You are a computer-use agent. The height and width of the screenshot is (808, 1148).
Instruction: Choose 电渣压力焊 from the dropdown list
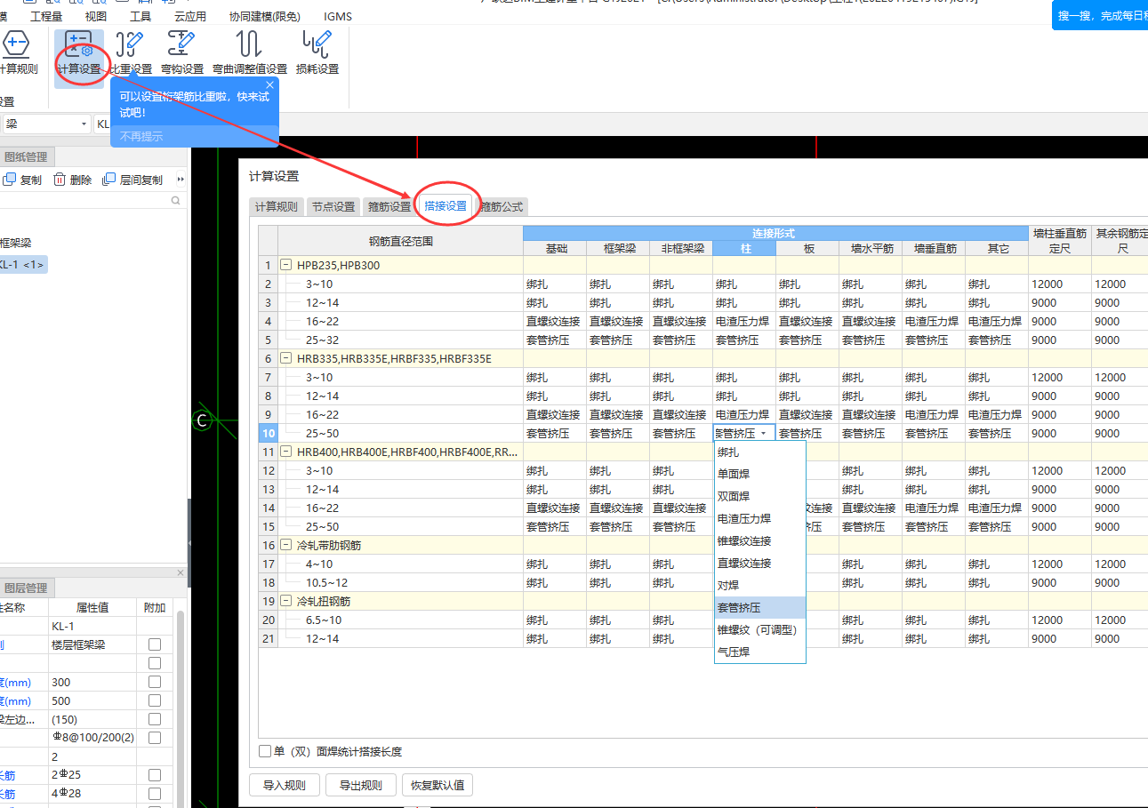(x=759, y=518)
